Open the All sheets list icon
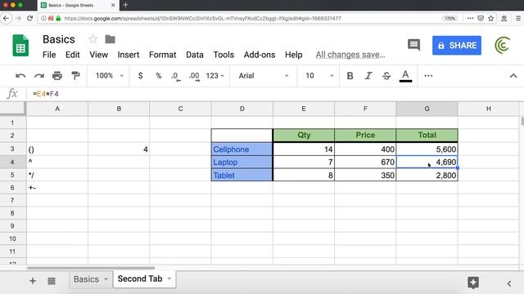Viewport: 524px width, 294px height. coord(52,281)
